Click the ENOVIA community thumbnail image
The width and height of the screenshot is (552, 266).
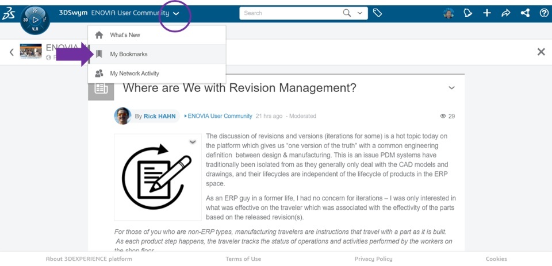[30, 51]
